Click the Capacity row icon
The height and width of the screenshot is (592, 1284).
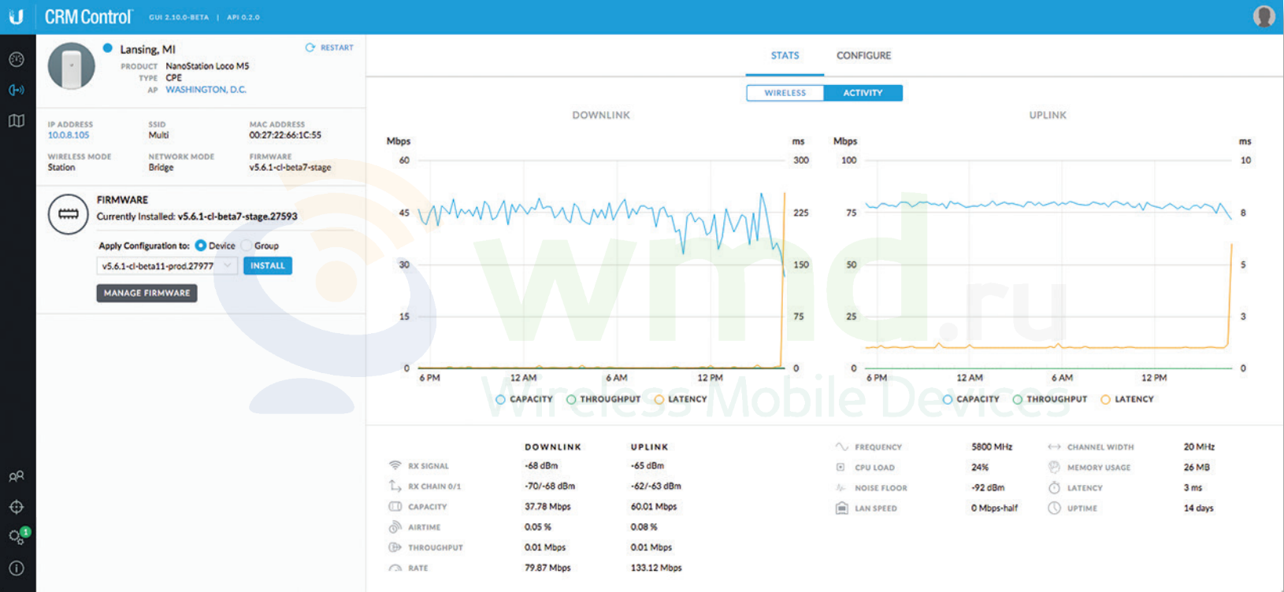click(395, 506)
